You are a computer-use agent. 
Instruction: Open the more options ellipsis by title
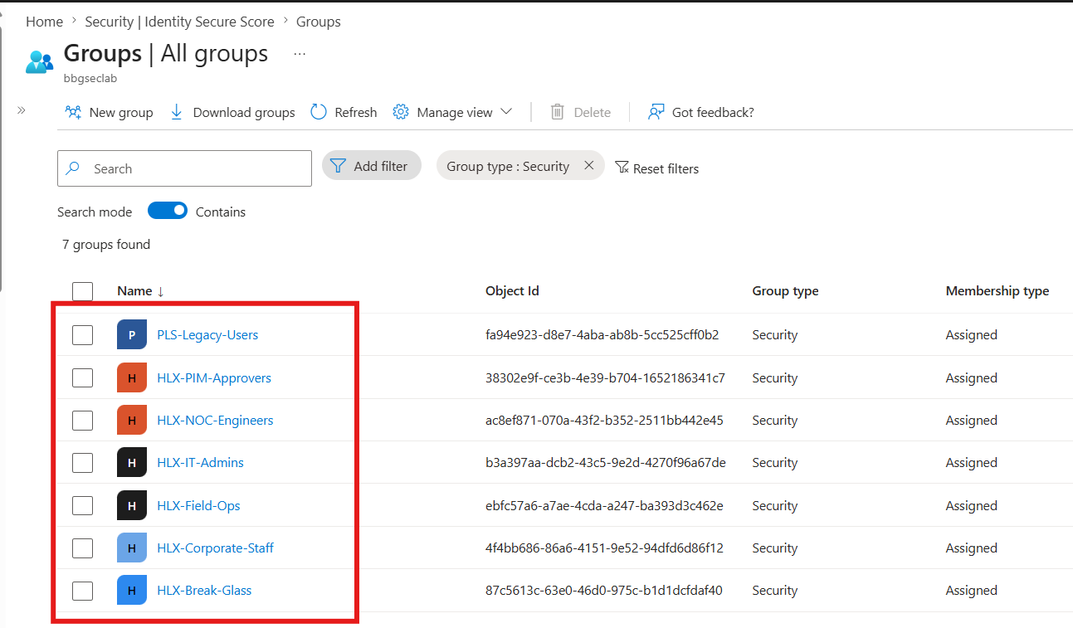pyautogui.click(x=300, y=54)
